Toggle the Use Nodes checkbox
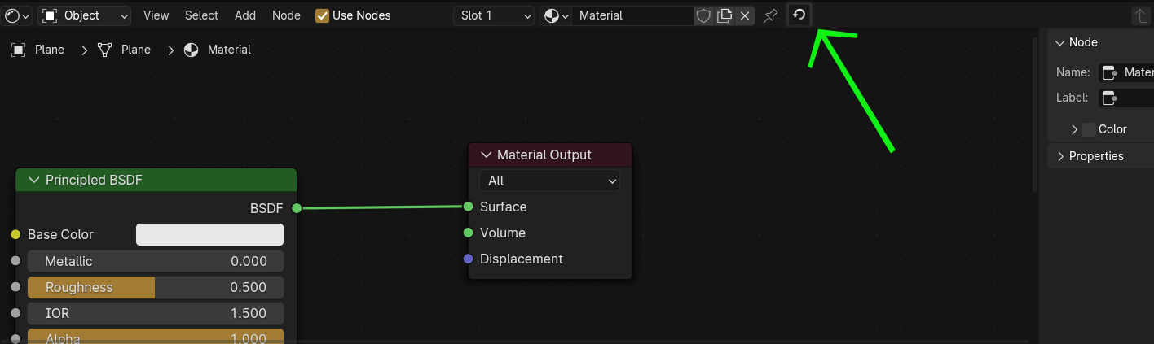 [x=323, y=15]
